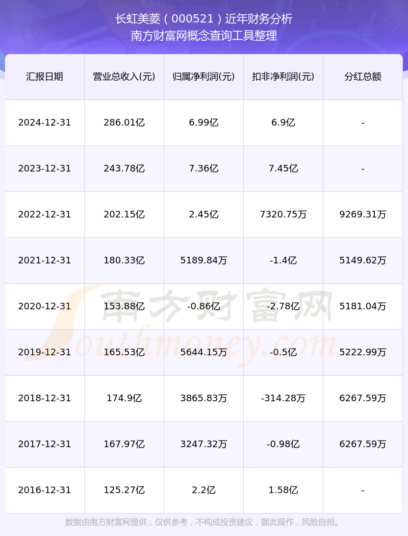
Task: Select the 扣非净利润(元) header cell
Action: tap(284, 77)
